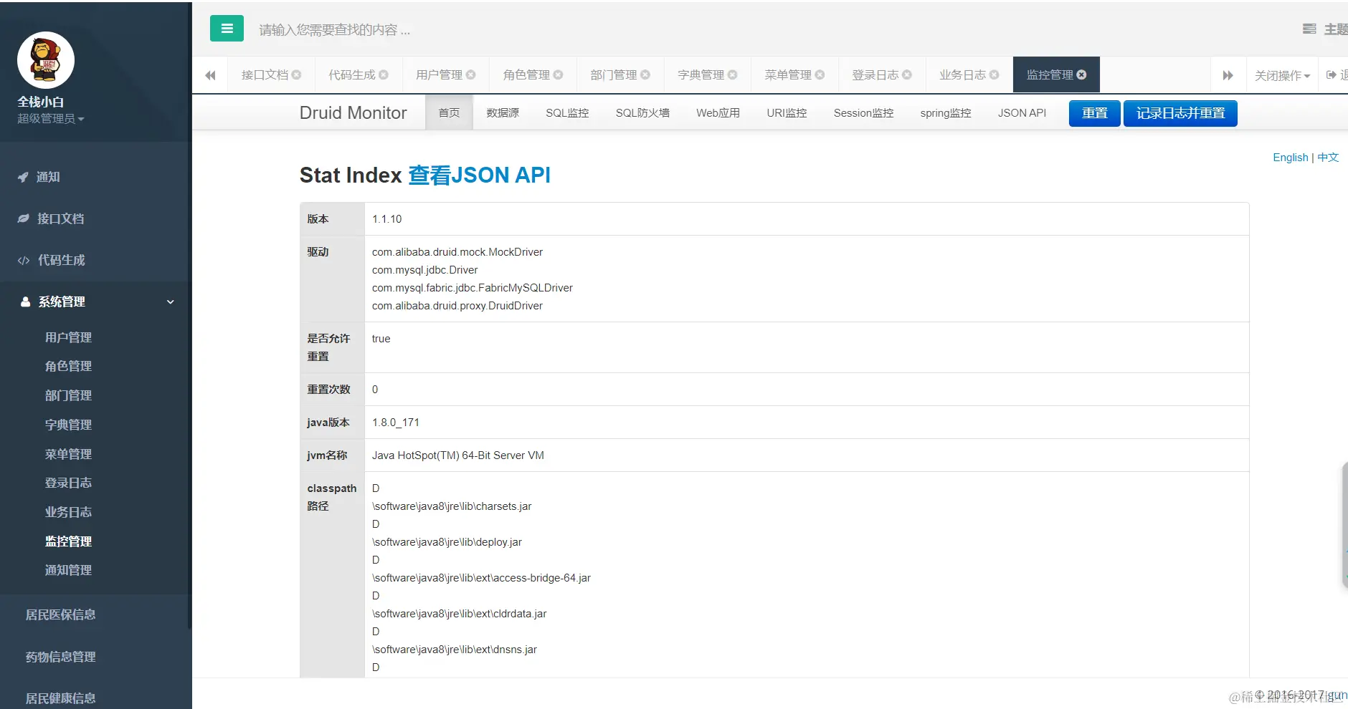Image resolution: width=1348 pixels, height=709 pixels.
Task: Click the 记录日志并重置 button
Action: click(x=1180, y=113)
